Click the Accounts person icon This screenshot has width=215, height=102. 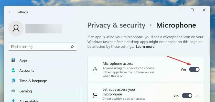(13, 70)
